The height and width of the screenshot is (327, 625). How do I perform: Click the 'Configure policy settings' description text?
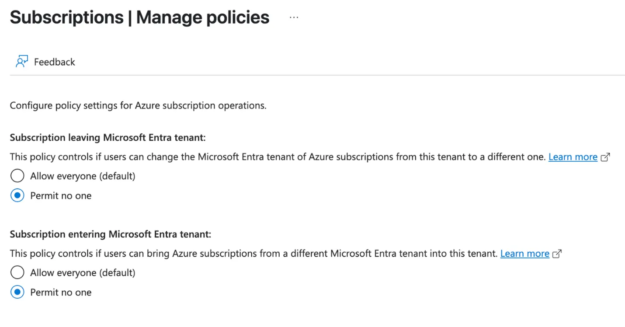click(138, 106)
